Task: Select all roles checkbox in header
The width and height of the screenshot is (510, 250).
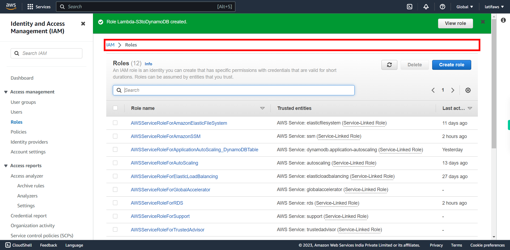Action: [x=115, y=108]
